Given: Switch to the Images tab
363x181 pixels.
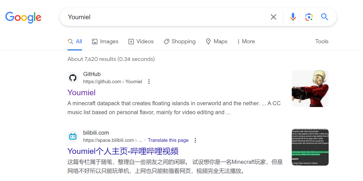Looking at the screenshot, I should tap(105, 41).
